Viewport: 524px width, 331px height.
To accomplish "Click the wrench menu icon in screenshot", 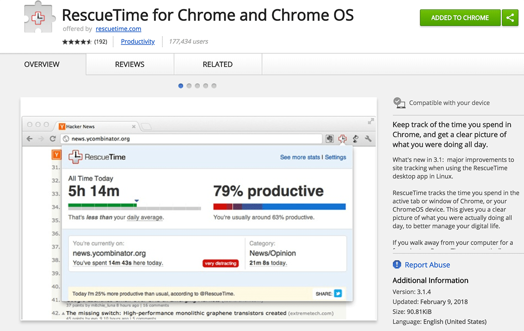I will click(368, 139).
